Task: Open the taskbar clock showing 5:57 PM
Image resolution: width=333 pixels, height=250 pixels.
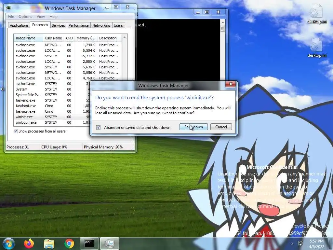Action: (317, 244)
